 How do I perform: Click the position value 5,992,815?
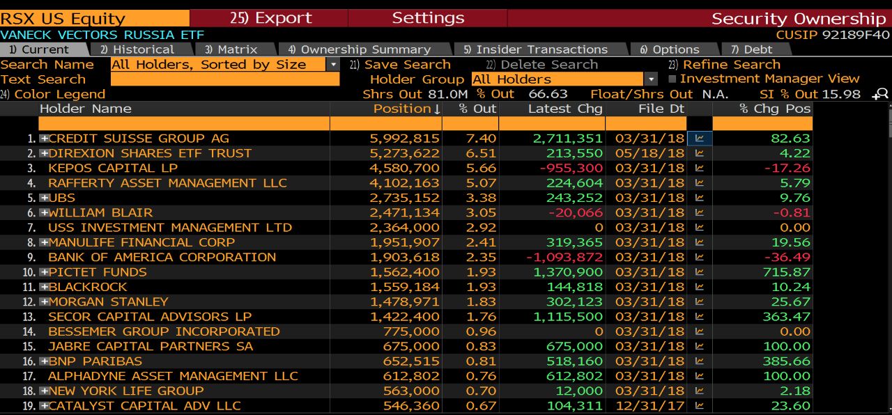coord(405,139)
